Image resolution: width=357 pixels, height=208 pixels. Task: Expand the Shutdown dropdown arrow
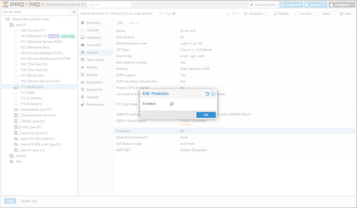(x=267, y=14)
